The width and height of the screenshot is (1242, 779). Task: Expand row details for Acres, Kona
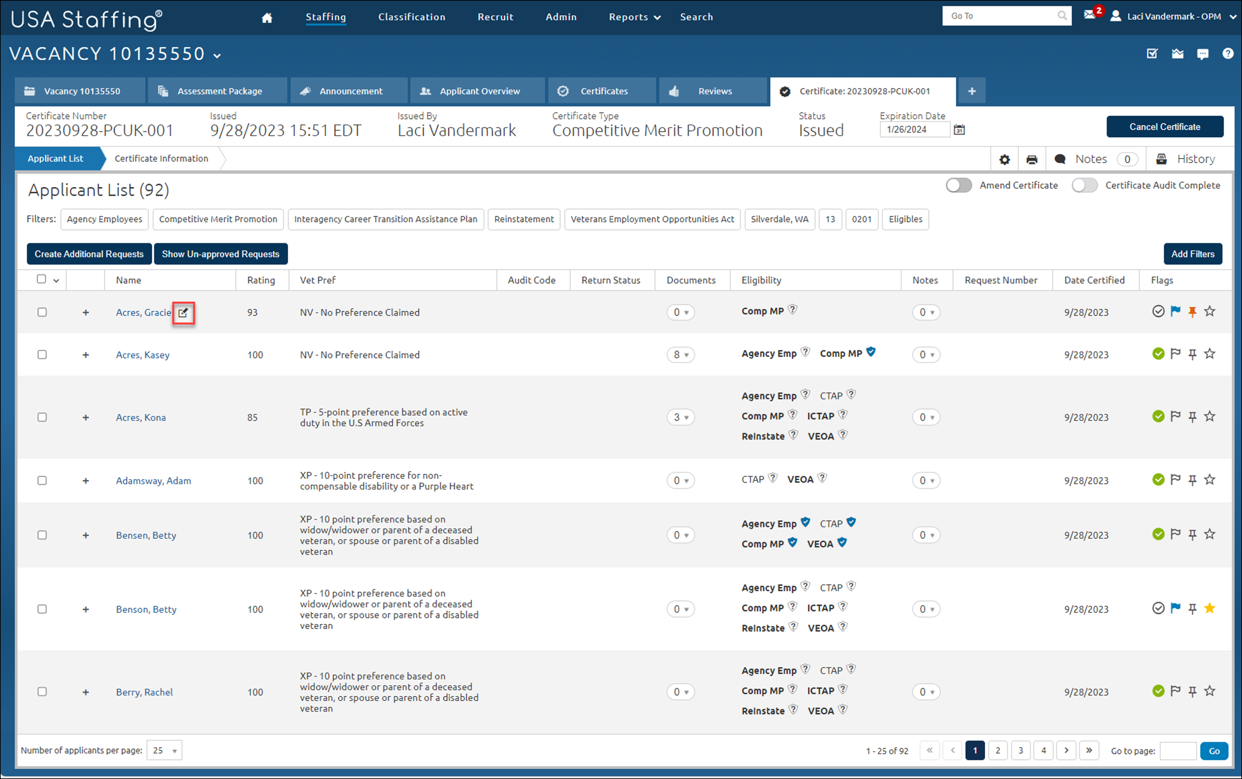[86, 417]
